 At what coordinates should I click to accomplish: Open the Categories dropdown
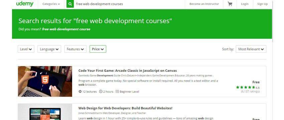(x=51, y=4)
